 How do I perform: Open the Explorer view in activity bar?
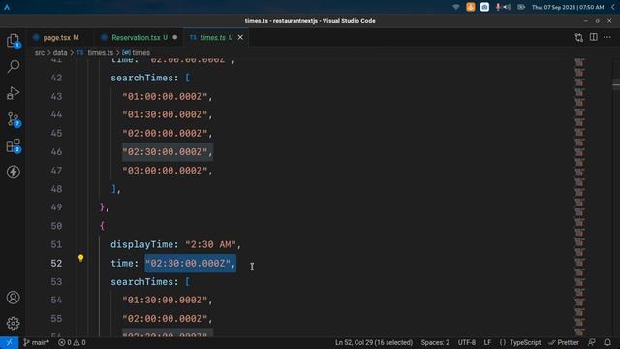(x=13, y=41)
